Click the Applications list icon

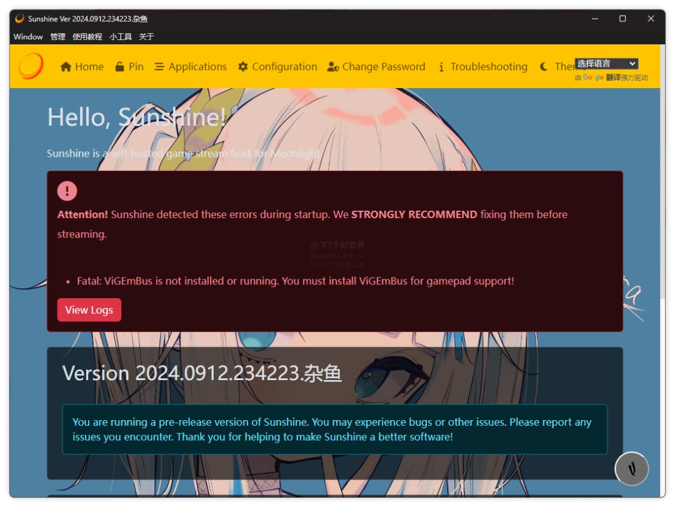(x=159, y=67)
